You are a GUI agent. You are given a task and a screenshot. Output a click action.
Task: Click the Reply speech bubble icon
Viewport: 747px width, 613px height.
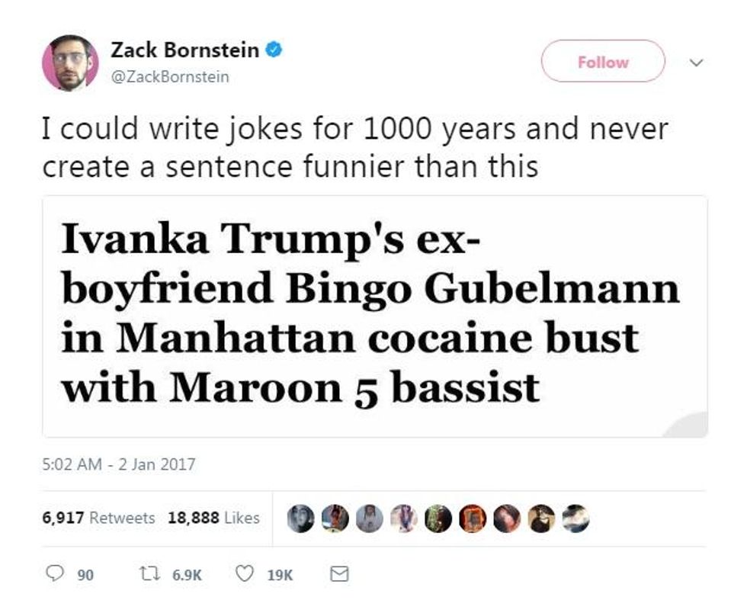[x=55, y=575]
